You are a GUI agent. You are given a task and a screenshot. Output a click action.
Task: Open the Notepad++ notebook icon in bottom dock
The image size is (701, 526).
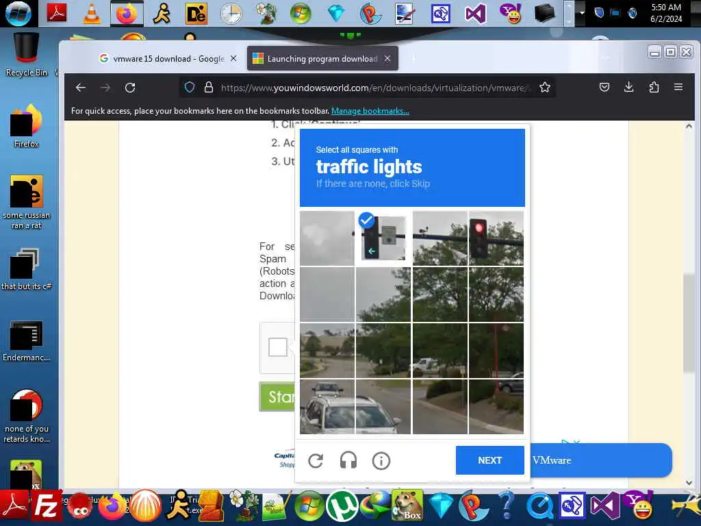click(x=276, y=508)
